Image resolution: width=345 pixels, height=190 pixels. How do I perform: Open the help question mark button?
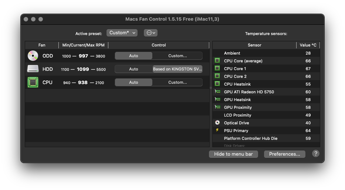coord(315,153)
